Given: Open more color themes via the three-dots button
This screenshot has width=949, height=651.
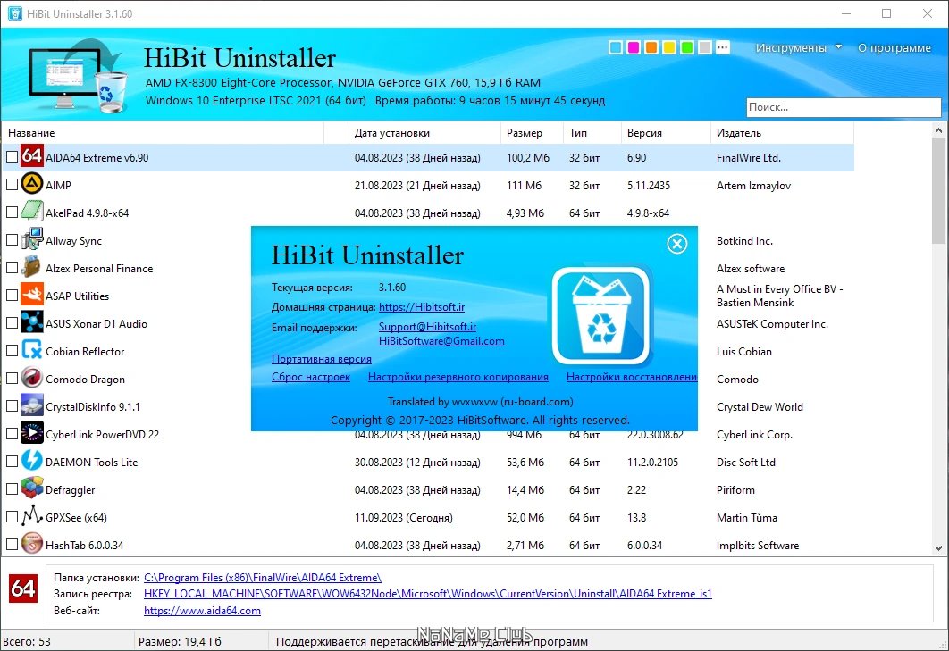Looking at the screenshot, I should (x=723, y=47).
